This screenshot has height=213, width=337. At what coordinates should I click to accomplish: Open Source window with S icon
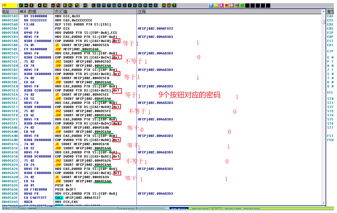tap(155, 5)
